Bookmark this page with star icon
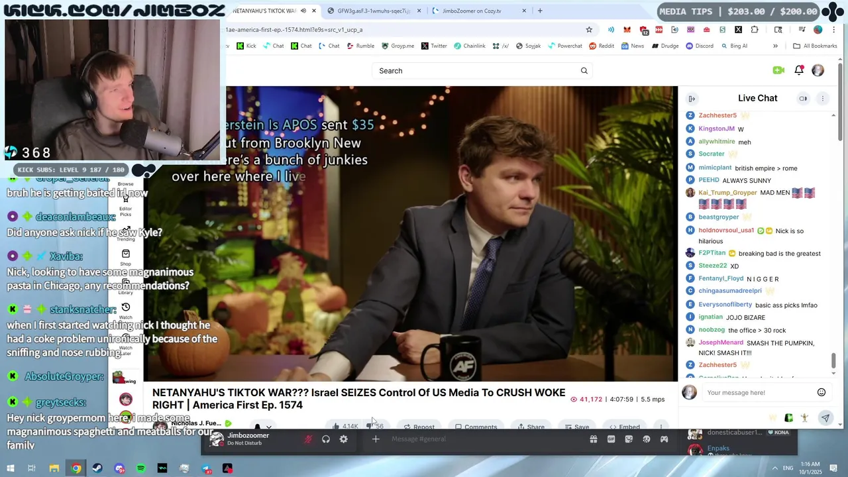848x477 pixels. 589,30
